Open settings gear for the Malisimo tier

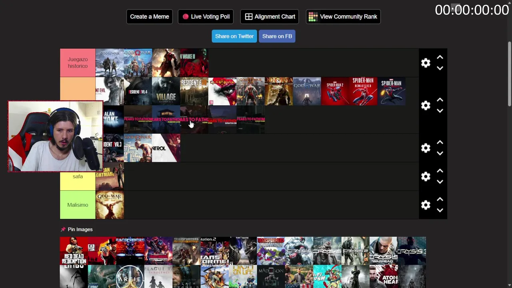[426, 205]
